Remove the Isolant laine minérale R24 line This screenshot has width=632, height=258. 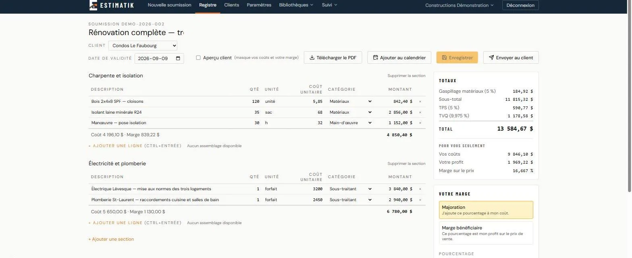point(420,112)
